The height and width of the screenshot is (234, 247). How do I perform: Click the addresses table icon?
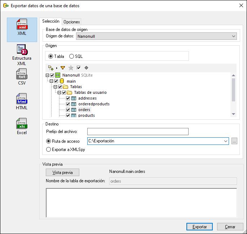[74, 98]
